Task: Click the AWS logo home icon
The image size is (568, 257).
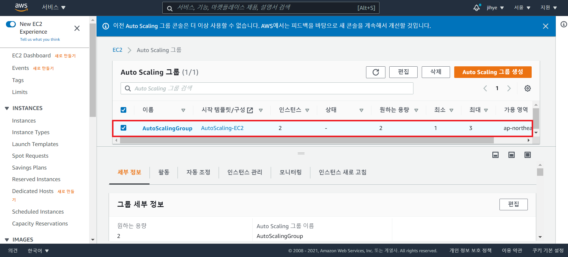Action: click(21, 7)
